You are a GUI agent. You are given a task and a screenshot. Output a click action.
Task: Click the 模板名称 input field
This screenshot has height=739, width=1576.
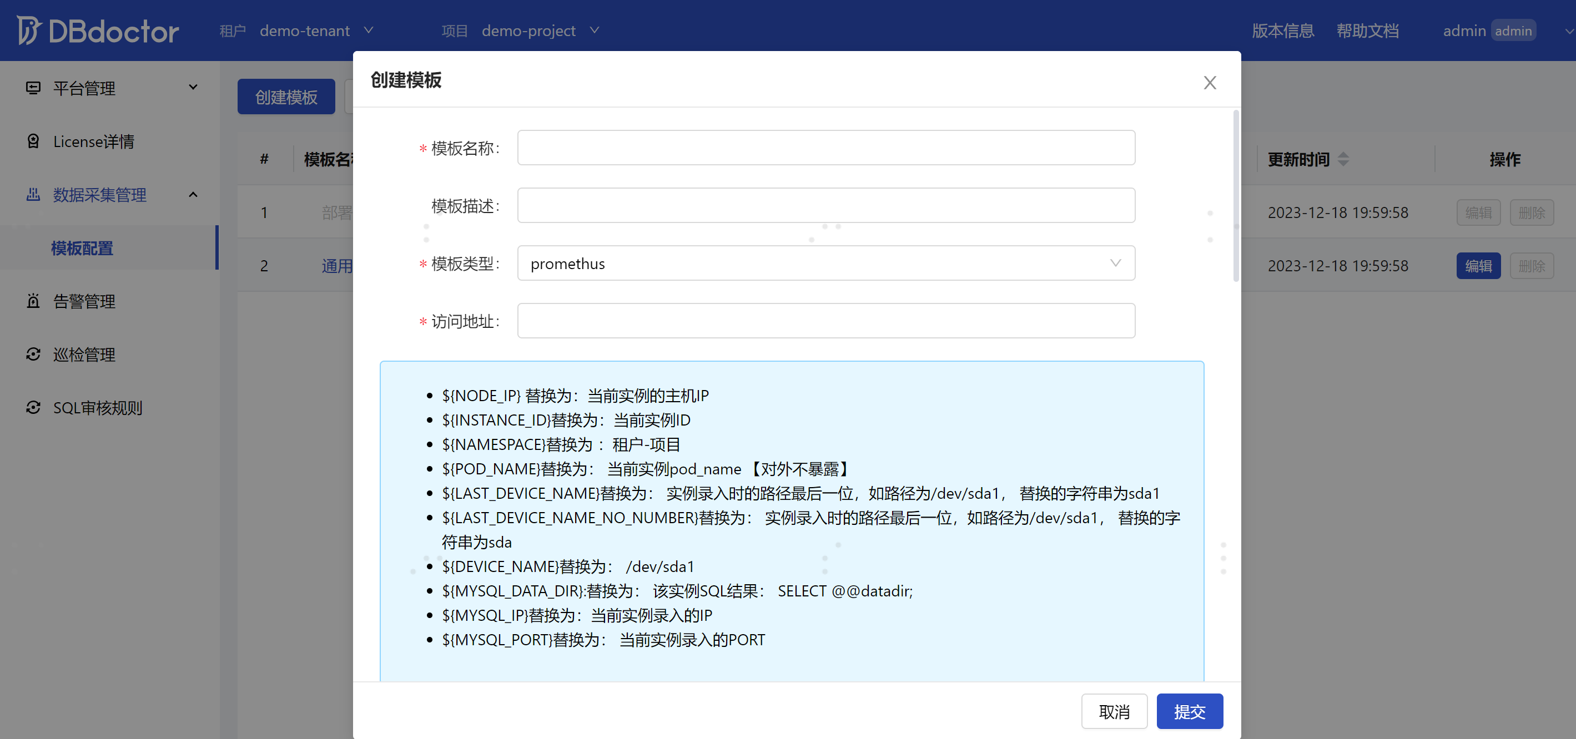point(825,148)
